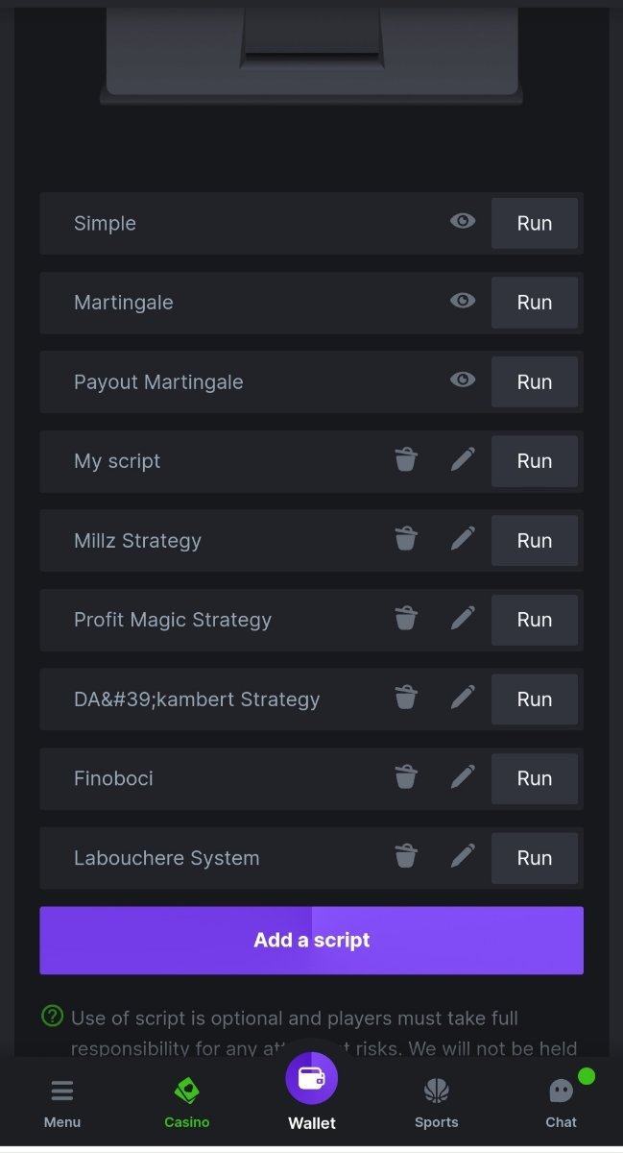View the Simple script code
Image resolution: width=623 pixels, height=1153 pixels.
[463, 222]
